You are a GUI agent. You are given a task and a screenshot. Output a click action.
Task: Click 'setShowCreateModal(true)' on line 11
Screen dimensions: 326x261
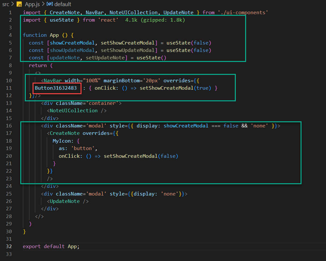point(175,88)
